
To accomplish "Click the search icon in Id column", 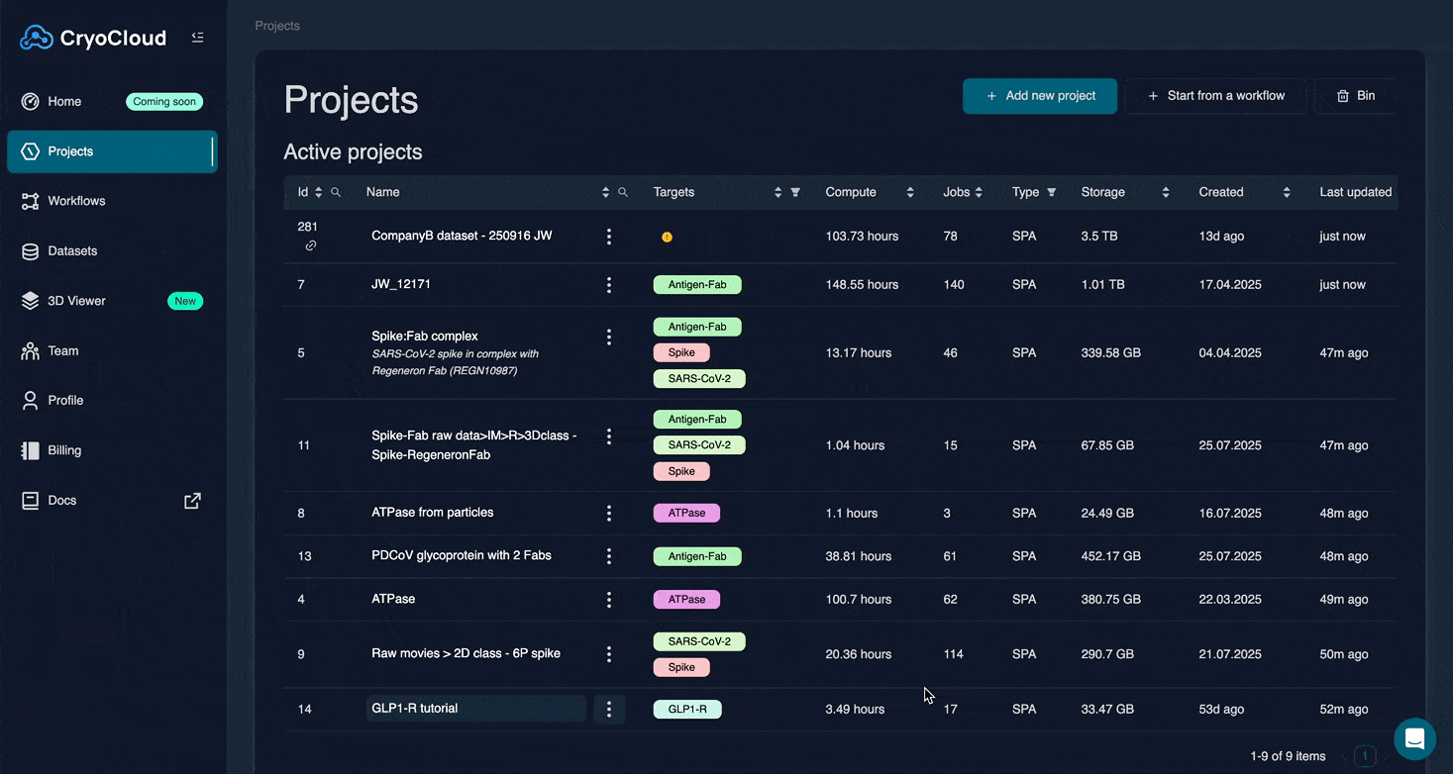I will coord(336,192).
